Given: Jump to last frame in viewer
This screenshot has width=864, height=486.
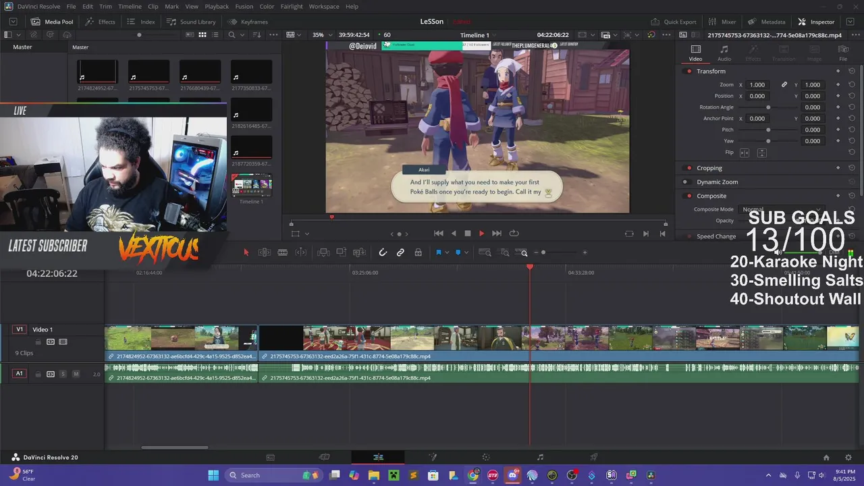Looking at the screenshot, I should coord(497,234).
